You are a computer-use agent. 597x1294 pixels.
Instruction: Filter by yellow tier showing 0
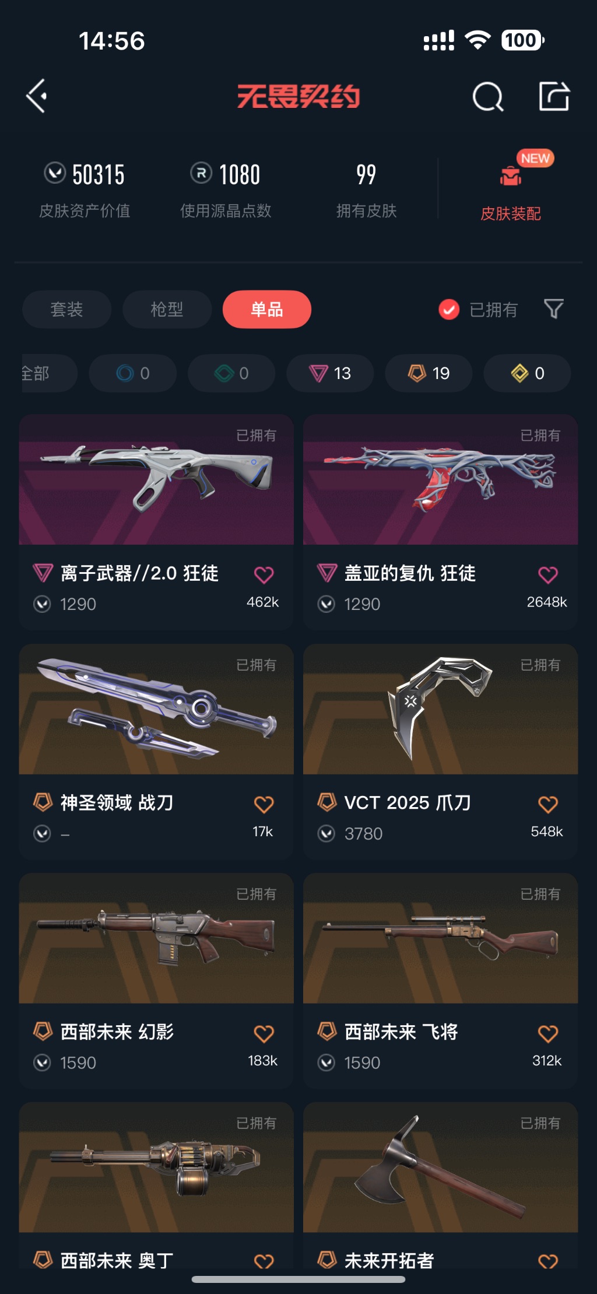pyautogui.click(x=527, y=373)
